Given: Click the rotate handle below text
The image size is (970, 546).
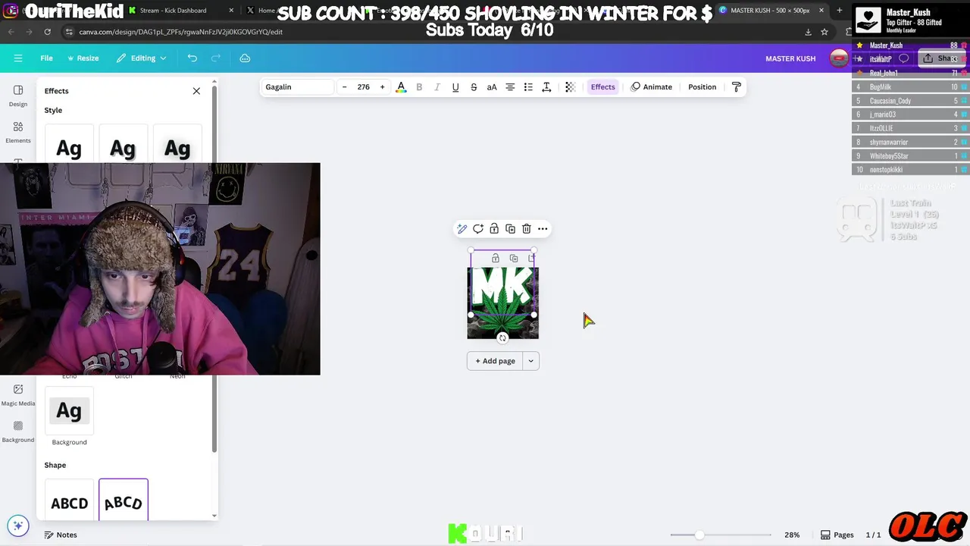Looking at the screenshot, I should point(502,338).
